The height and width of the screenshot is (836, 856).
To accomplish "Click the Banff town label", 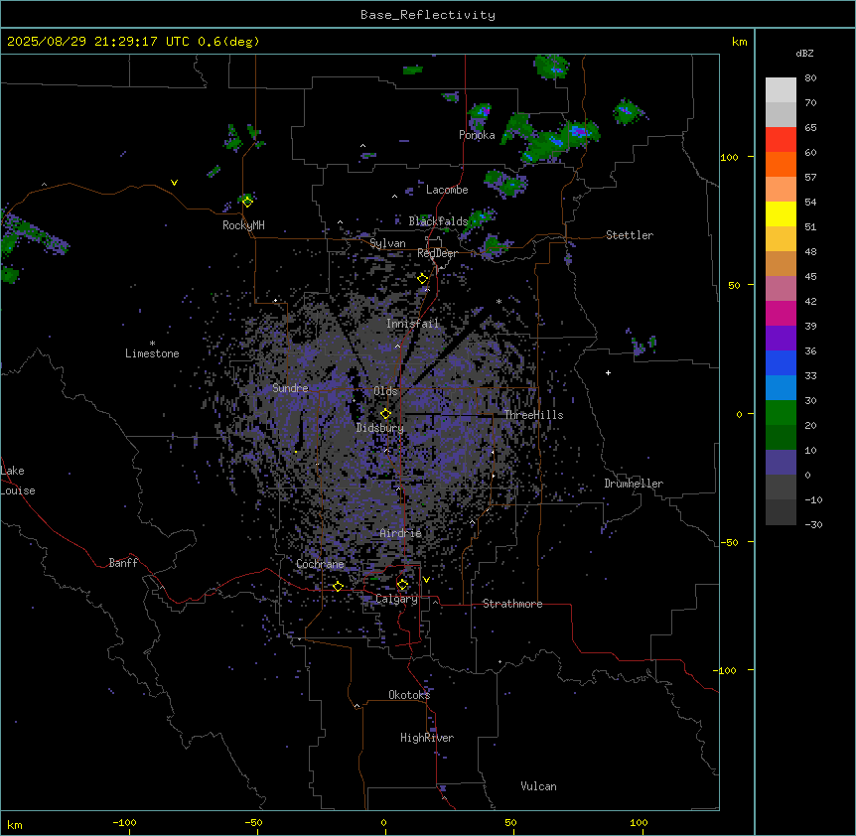I will click(x=123, y=563).
